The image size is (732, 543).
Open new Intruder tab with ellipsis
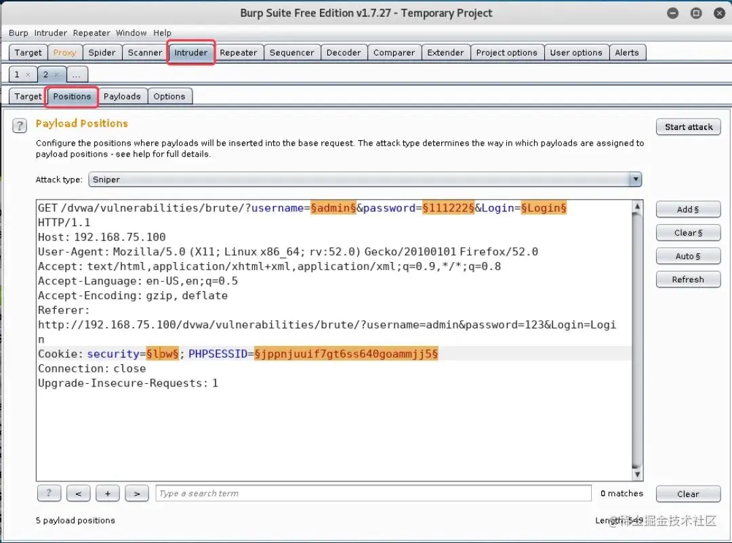click(77, 74)
